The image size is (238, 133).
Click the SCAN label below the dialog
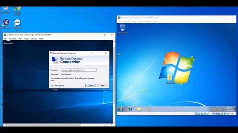[55, 90]
